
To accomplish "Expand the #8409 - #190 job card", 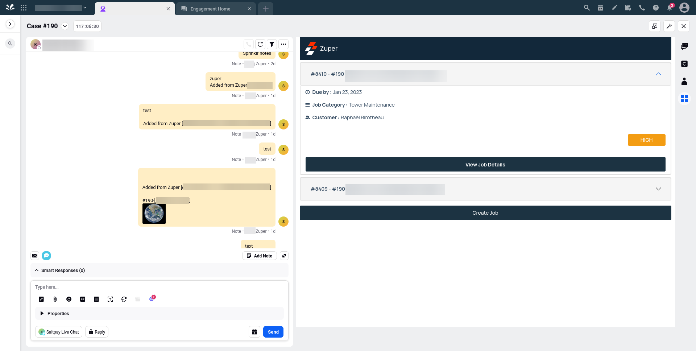I will click(x=658, y=189).
